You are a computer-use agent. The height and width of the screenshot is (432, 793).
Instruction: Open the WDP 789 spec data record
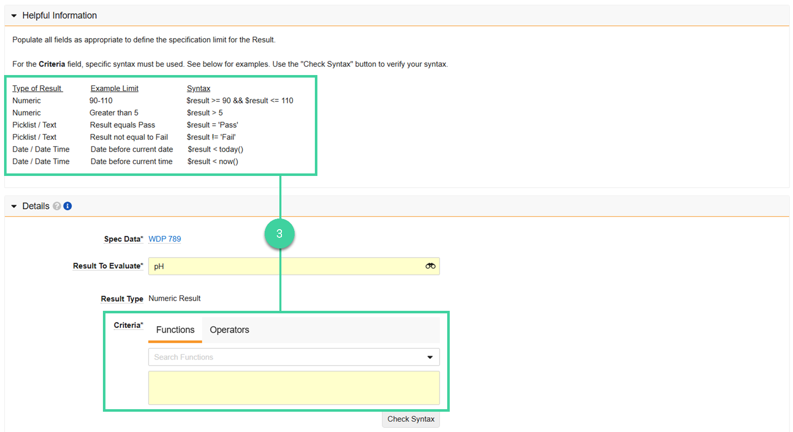[x=164, y=238]
